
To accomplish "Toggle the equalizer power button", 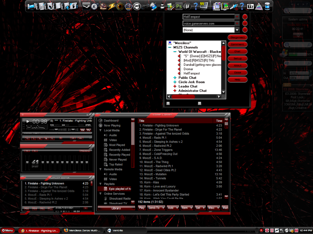I will [27, 151].
